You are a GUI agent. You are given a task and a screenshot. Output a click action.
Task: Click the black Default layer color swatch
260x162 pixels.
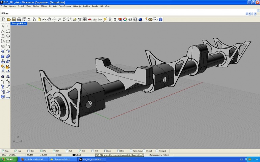pos(74,155)
